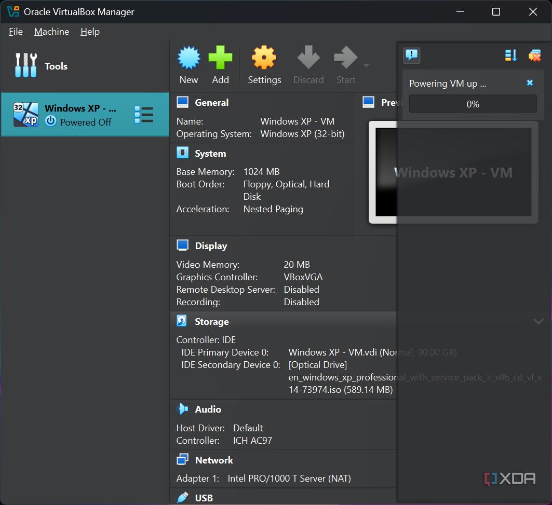
Task: Click the Start arrow icon
Action: [x=345, y=58]
